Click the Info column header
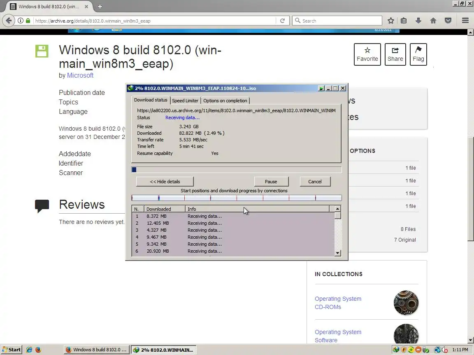The width and height of the screenshot is (474, 355). tap(257, 209)
